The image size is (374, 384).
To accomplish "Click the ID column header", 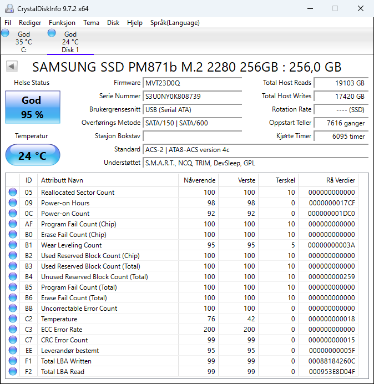I will (x=29, y=180).
